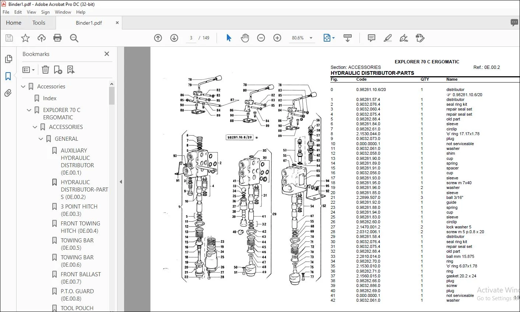Upload the file to cloud
520x312 pixels.
(42, 38)
